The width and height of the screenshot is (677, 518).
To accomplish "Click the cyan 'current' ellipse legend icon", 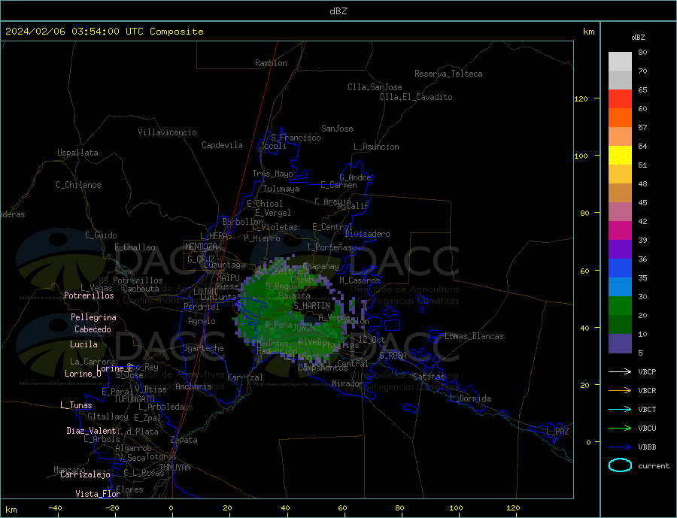I will [620, 465].
